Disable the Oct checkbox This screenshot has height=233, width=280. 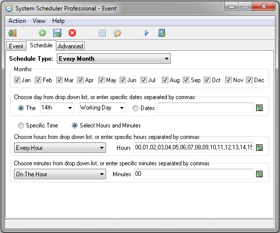[x=207, y=80]
